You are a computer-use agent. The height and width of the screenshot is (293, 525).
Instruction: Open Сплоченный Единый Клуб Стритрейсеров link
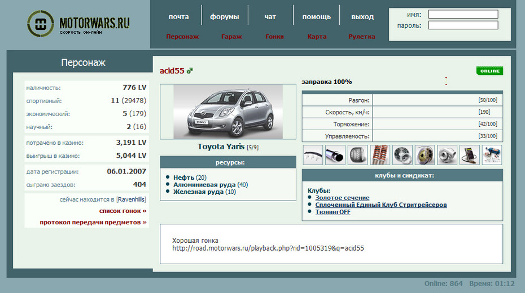[x=381, y=205]
